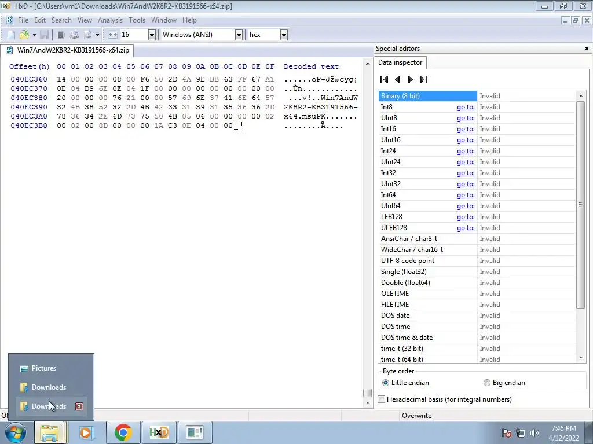Select the Win7AndW2K8R2-KB3191566-x64.zip document tab
Viewport: 593px width, 444px height.
click(67, 50)
